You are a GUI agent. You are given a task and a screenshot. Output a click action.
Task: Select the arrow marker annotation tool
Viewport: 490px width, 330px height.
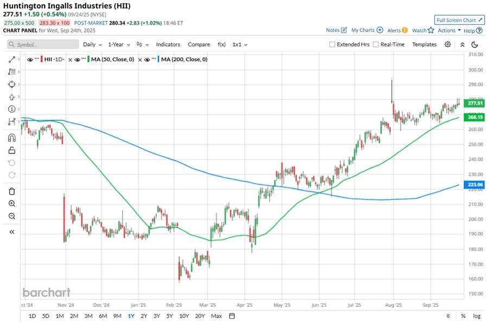(x=12, y=97)
